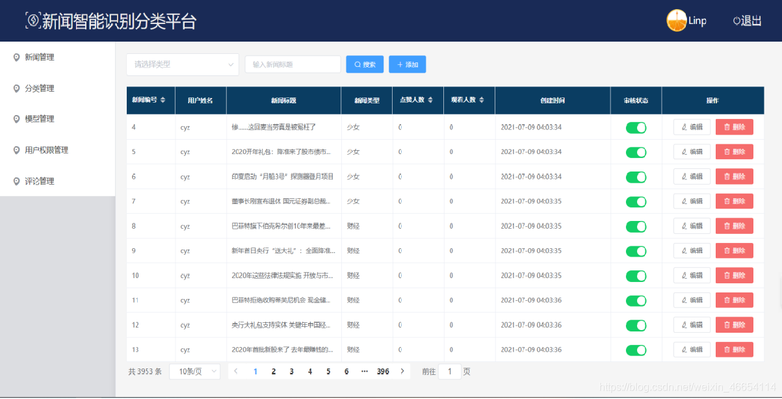Sort by 点赞人数 column arrows
Image resolution: width=782 pixels, height=399 pixels.
tap(430, 100)
